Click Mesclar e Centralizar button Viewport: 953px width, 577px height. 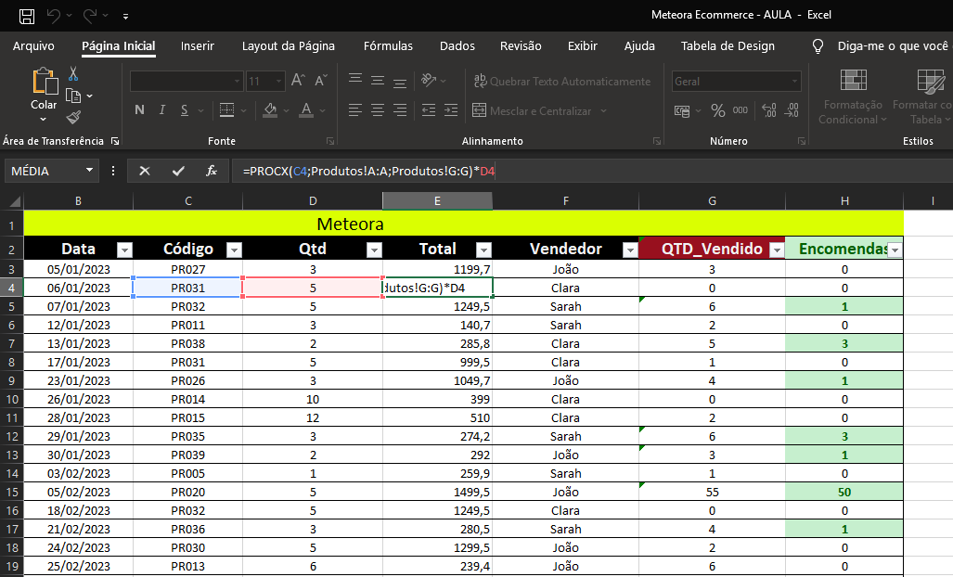point(532,110)
